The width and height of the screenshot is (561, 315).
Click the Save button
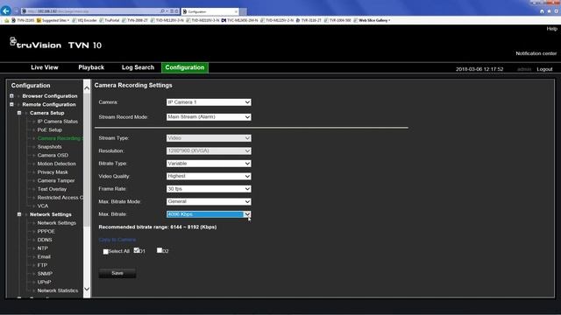[x=117, y=273]
